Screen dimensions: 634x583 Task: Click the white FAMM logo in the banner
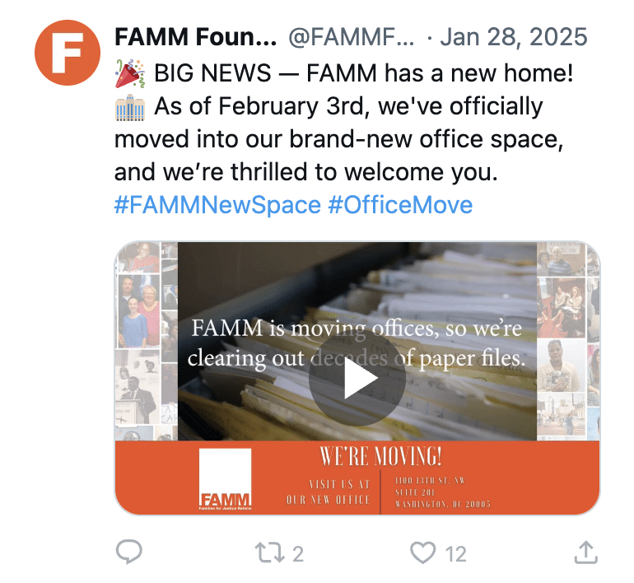click(x=226, y=479)
